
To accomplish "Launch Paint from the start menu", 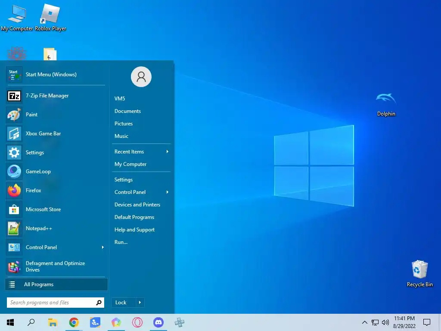I will click(56, 115).
